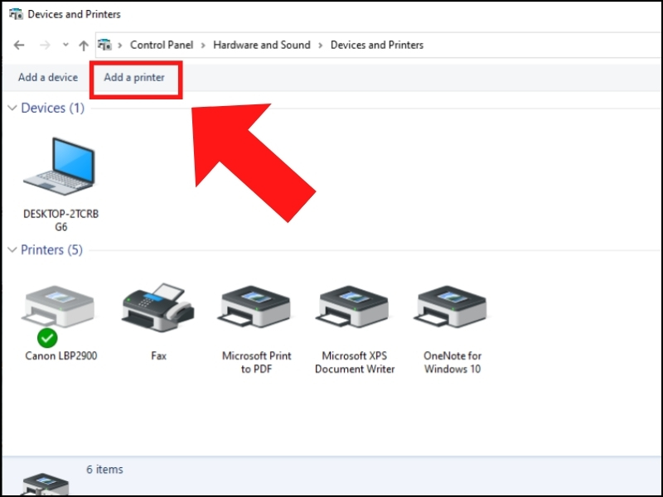This screenshot has width=663, height=497.
Task: Expand chevron after Hardware and Sound breadcrumb
Action: (321, 46)
